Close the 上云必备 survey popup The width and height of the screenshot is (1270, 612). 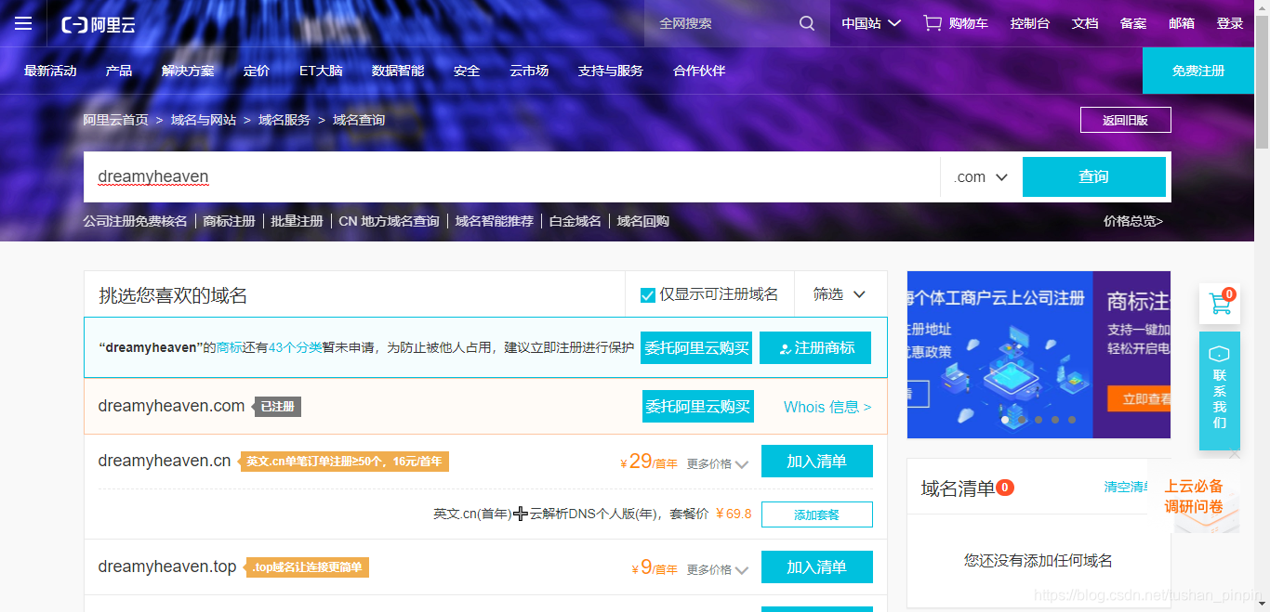pos(1234,454)
